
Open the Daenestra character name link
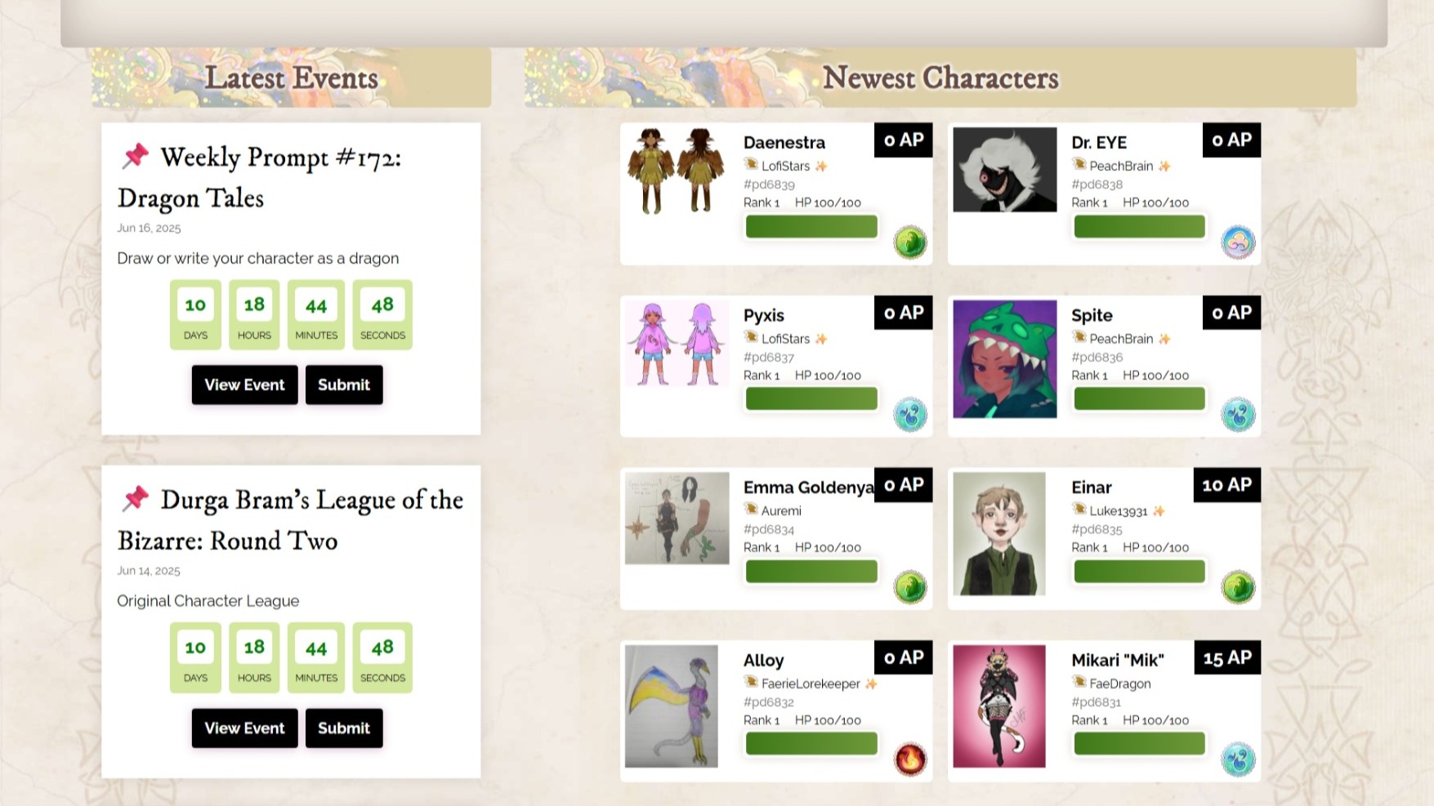click(784, 143)
